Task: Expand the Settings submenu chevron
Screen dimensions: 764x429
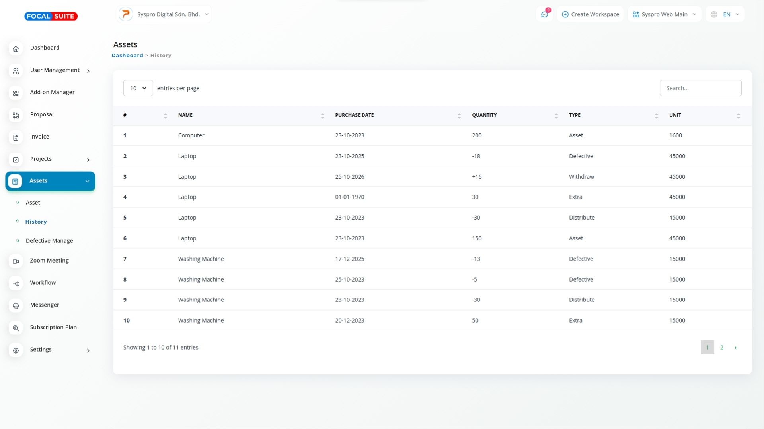Action: (x=88, y=350)
